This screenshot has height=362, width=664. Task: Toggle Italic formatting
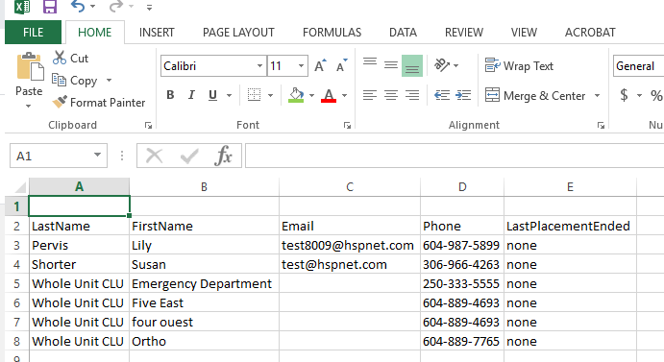tap(191, 95)
